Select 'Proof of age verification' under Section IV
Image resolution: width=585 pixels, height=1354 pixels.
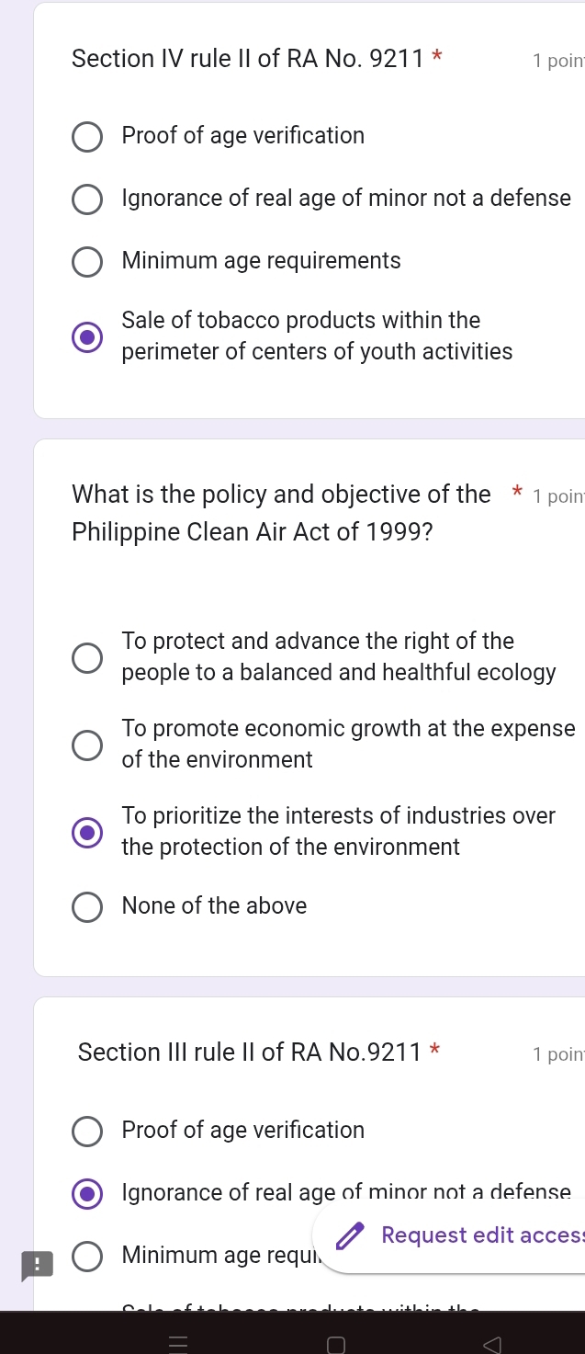click(88, 137)
